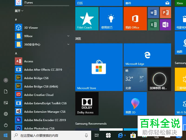Launch the Excel tile
Viewport: 186px width, 140px height.
[153, 25]
